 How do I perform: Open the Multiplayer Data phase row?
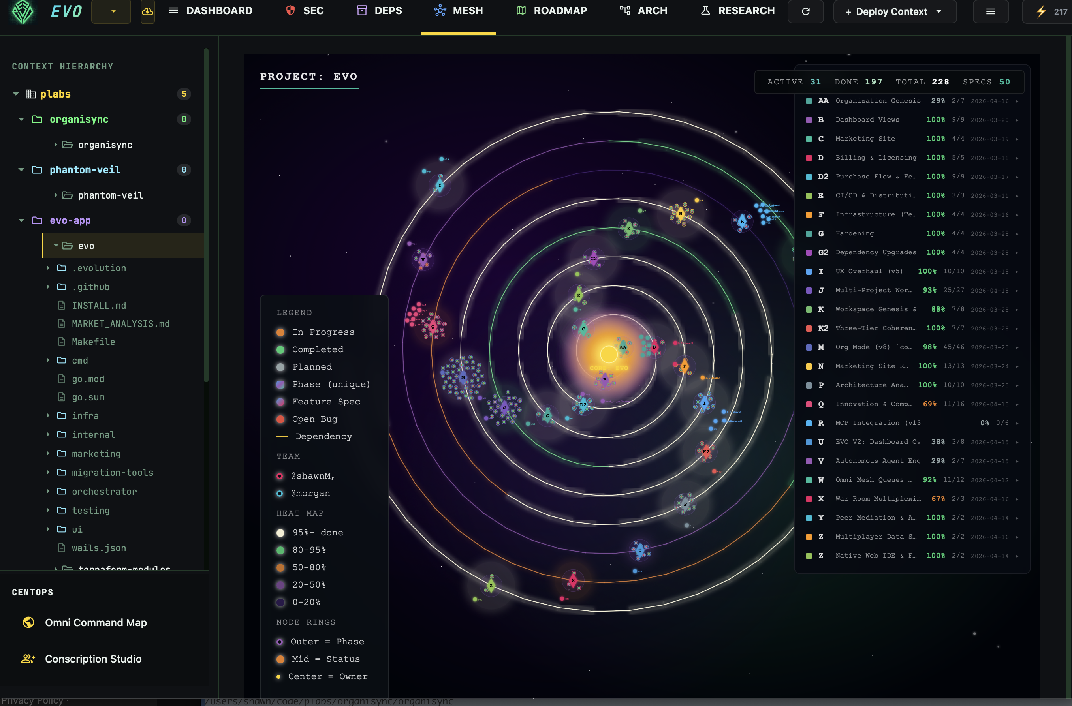click(x=912, y=537)
